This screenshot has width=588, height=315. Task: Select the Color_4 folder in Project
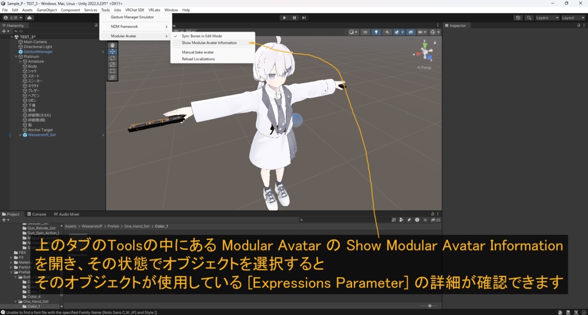click(34, 297)
